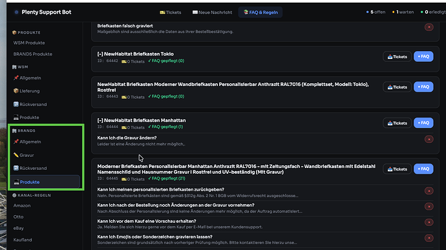446x250 pixels.
Task: Select Allgemein under WSM section
Action: click(27, 78)
